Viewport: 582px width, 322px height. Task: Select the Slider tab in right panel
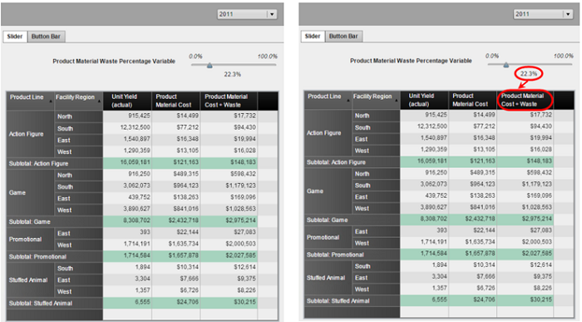(313, 37)
